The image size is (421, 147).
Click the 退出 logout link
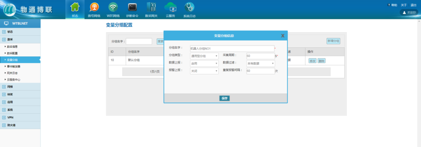[413, 5]
